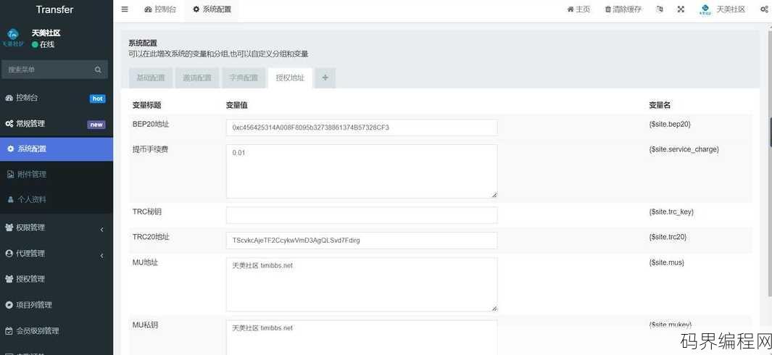
Task: Click the MU私钥 row label
Action: pos(145,325)
